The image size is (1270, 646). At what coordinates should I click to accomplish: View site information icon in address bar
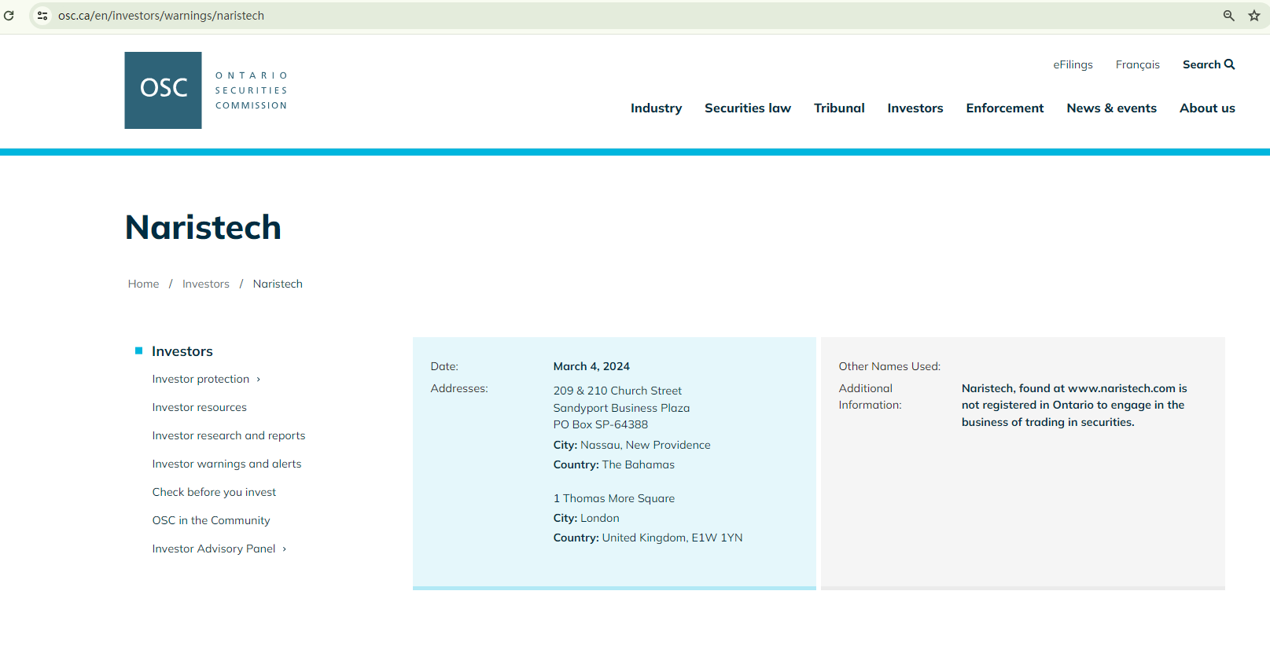[x=42, y=16]
